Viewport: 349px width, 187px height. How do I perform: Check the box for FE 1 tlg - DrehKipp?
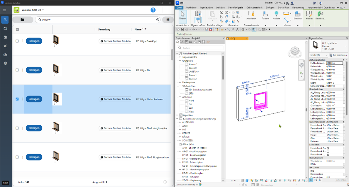(x=17, y=41)
